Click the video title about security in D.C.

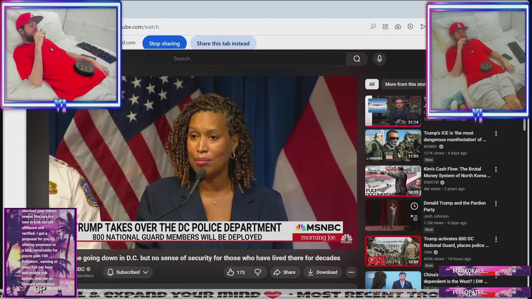(x=208, y=258)
